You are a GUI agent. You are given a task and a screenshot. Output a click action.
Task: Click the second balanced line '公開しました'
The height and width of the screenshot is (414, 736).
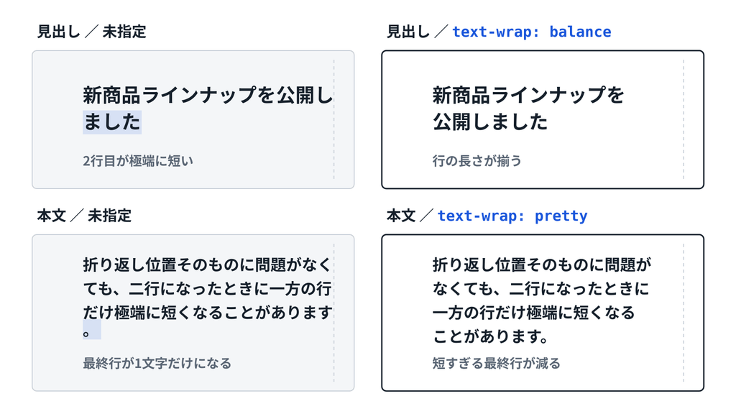[x=490, y=122]
